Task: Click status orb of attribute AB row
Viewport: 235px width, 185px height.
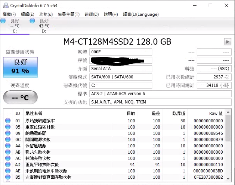Action: (8, 152)
